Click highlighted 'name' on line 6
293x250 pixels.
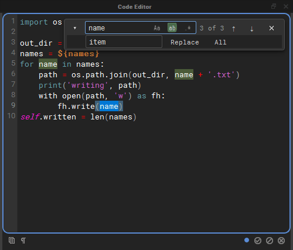click(x=184, y=75)
